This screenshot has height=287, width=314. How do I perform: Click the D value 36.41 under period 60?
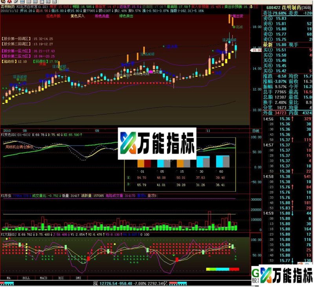tap(220, 185)
